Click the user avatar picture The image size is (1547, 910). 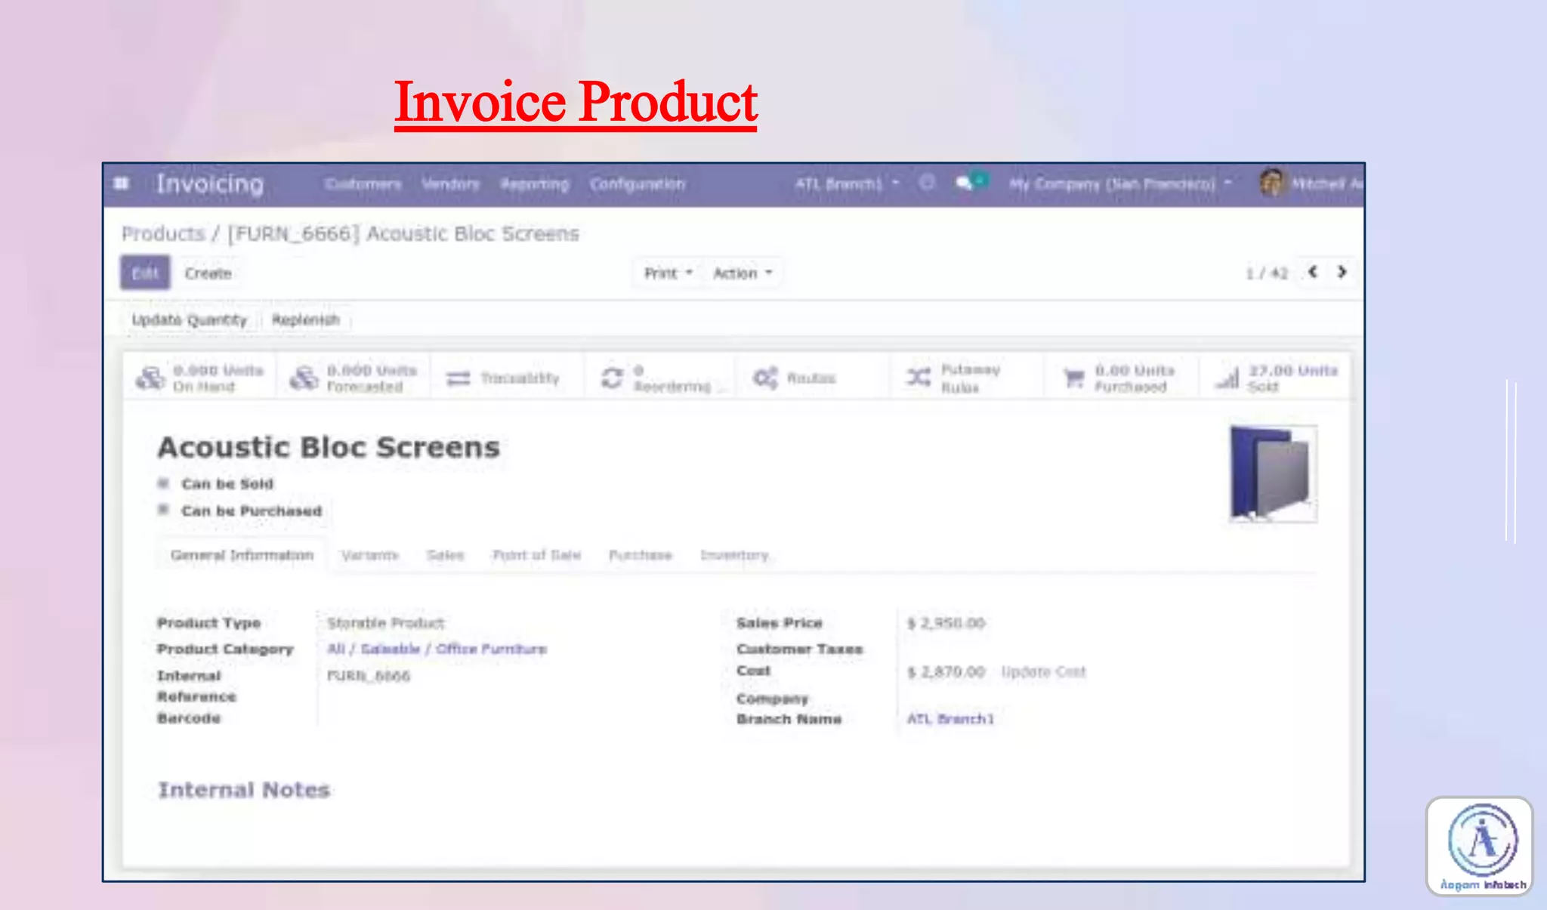pyautogui.click(x=1272, y=183)
